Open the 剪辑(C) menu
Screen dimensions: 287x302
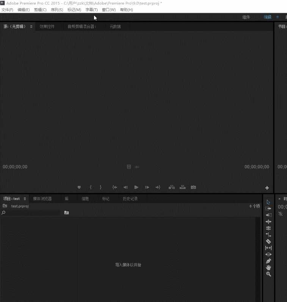point(40,10)
